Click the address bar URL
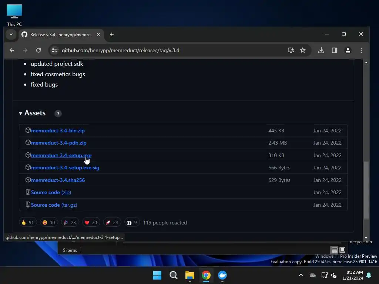This screenshot has height=284, width=379. [120, 50]
